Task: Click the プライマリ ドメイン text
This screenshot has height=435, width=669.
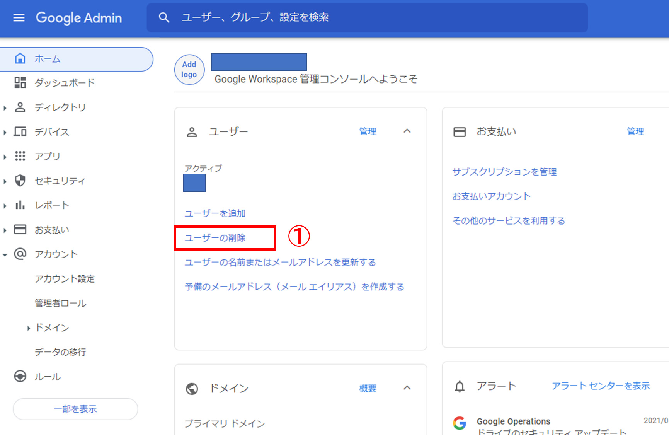Action: tap(225, 424)
